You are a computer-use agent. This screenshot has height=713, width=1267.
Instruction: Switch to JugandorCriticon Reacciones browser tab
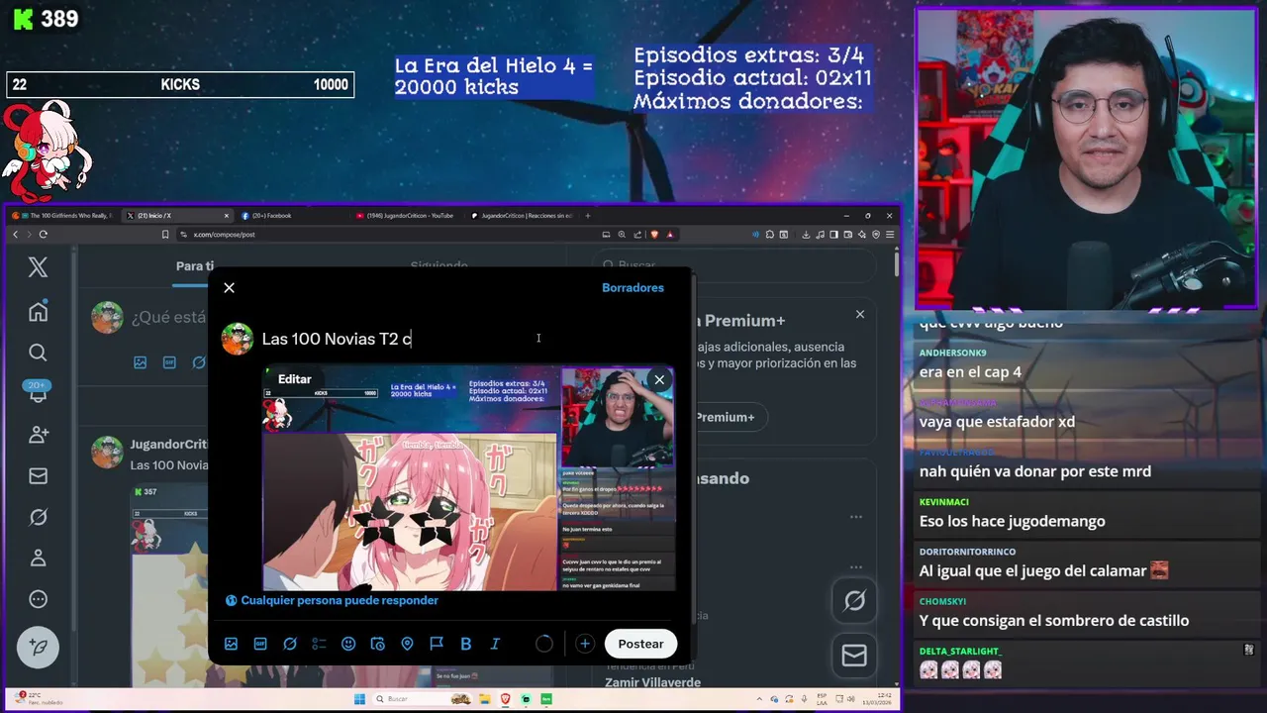(523, 215)
